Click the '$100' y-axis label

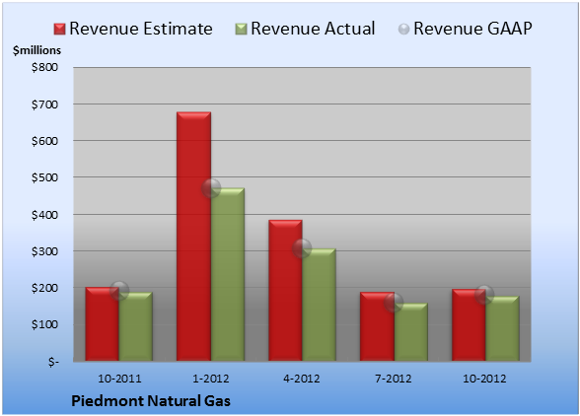pos(44,324)
